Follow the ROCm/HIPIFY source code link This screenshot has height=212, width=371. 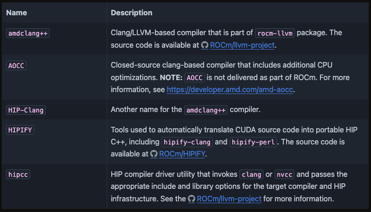182,154
